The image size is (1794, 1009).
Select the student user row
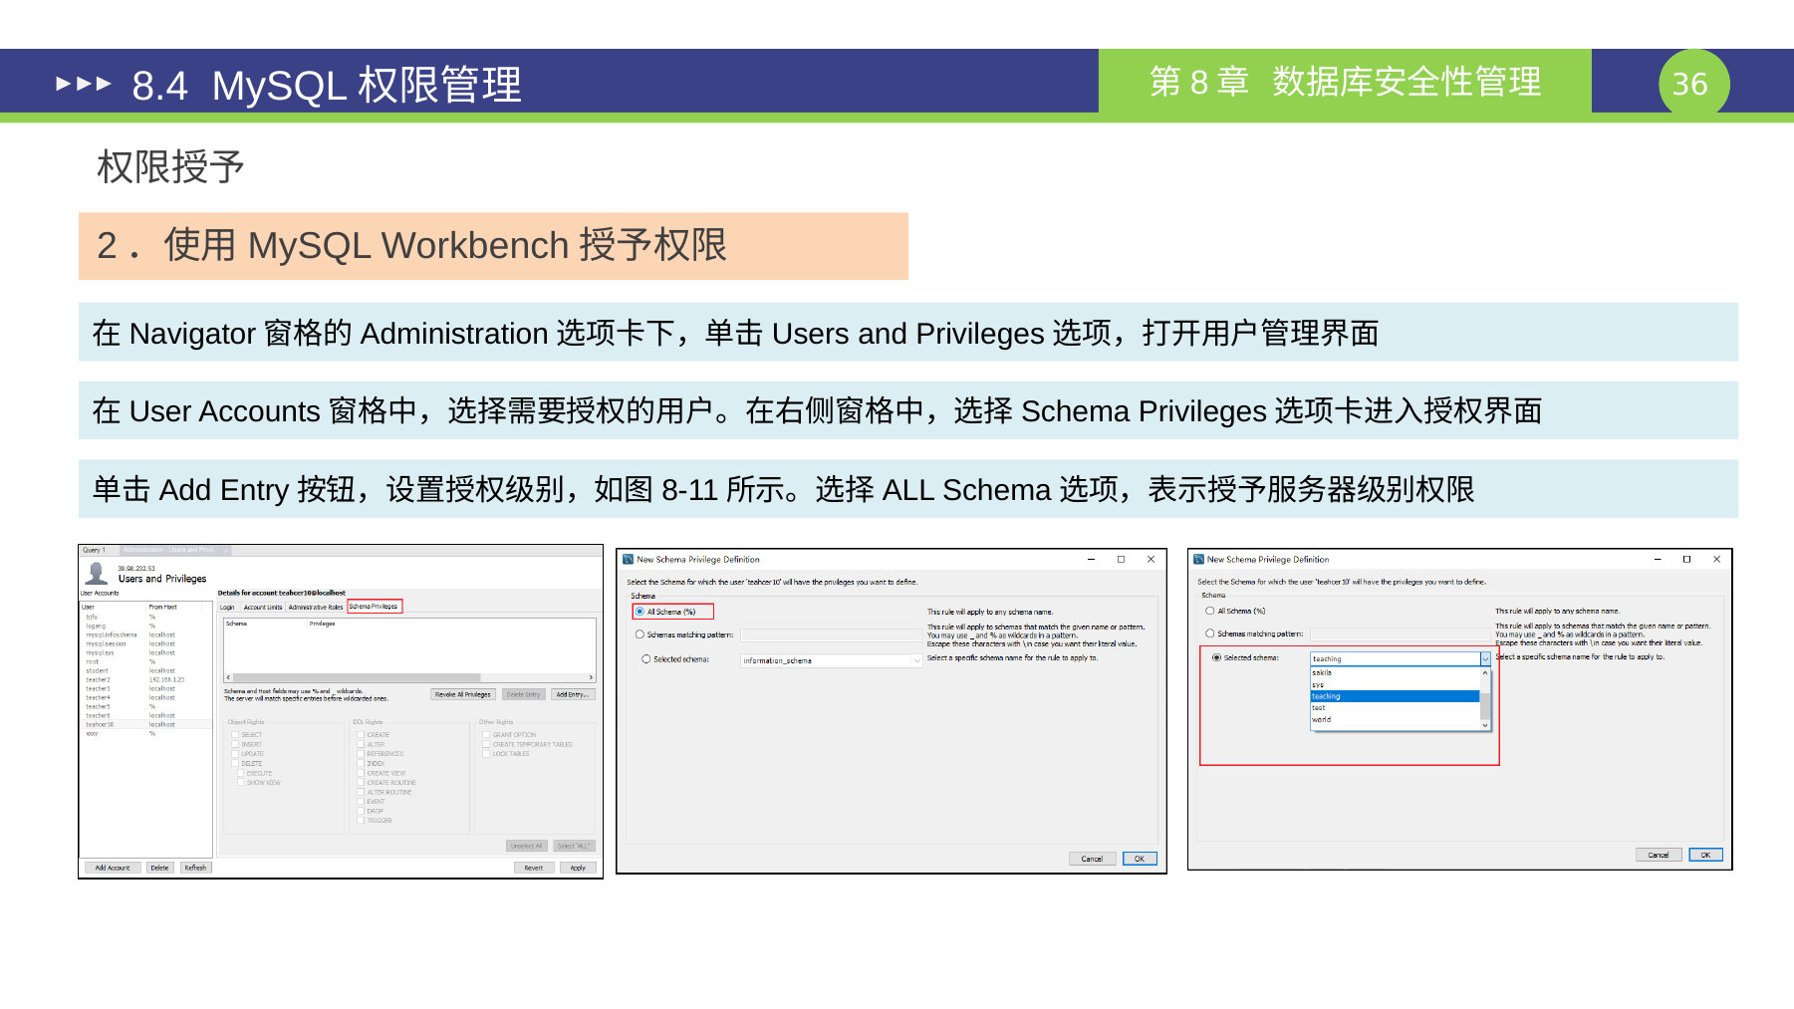tap(145, 670)
